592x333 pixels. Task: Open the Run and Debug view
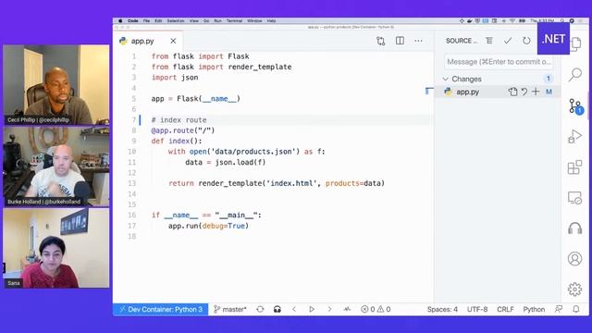pyautogui.click(x=574, y=136)
